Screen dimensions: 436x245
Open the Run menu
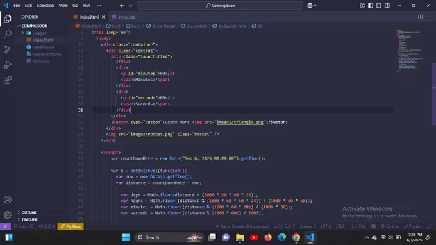pos(87,5)
